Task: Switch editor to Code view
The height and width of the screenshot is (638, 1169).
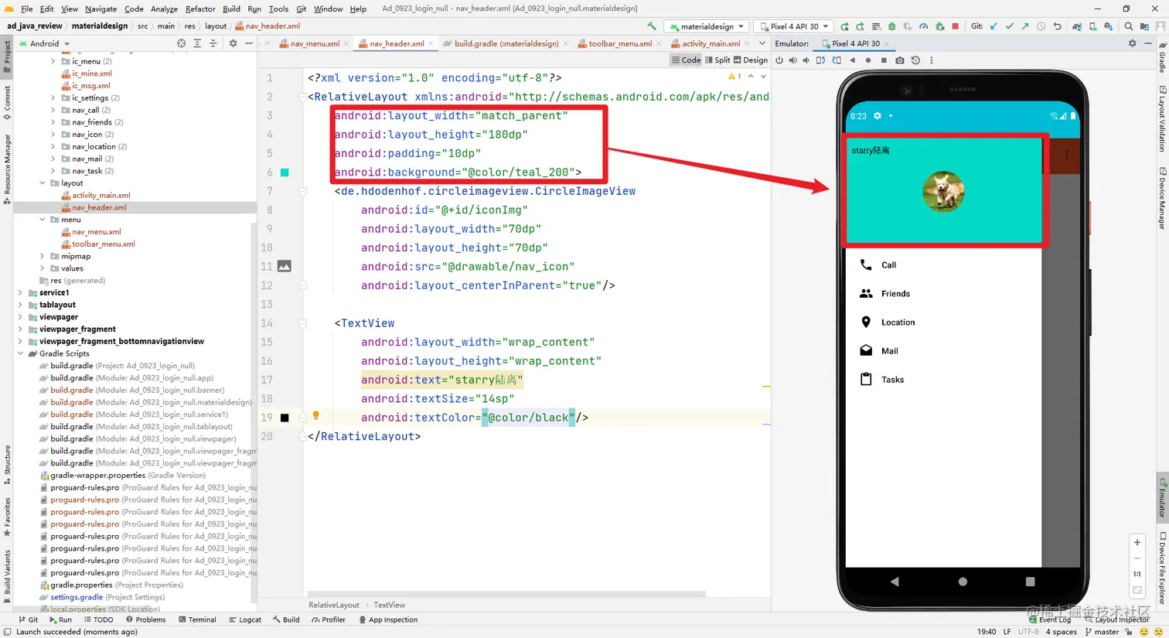Action: (x=686, y=60)
